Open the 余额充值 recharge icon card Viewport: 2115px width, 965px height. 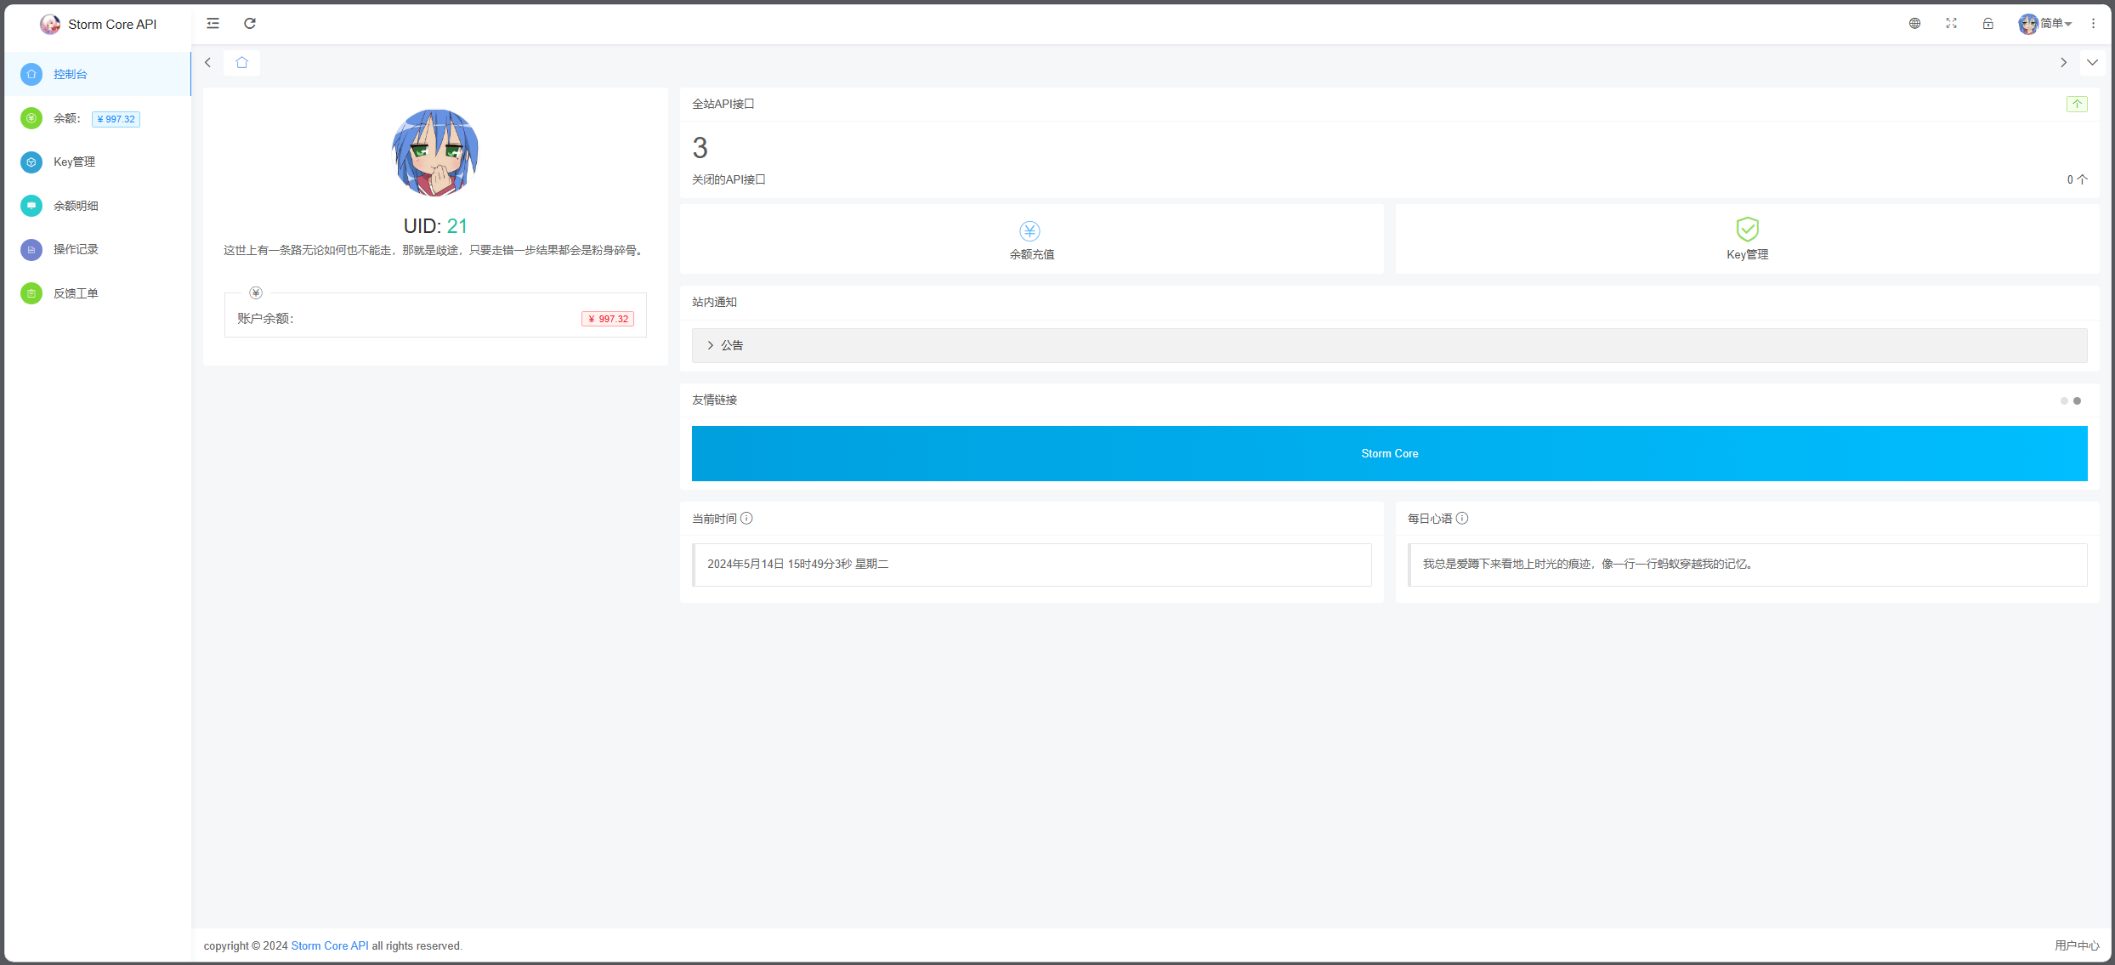(x=1029, y=239)
